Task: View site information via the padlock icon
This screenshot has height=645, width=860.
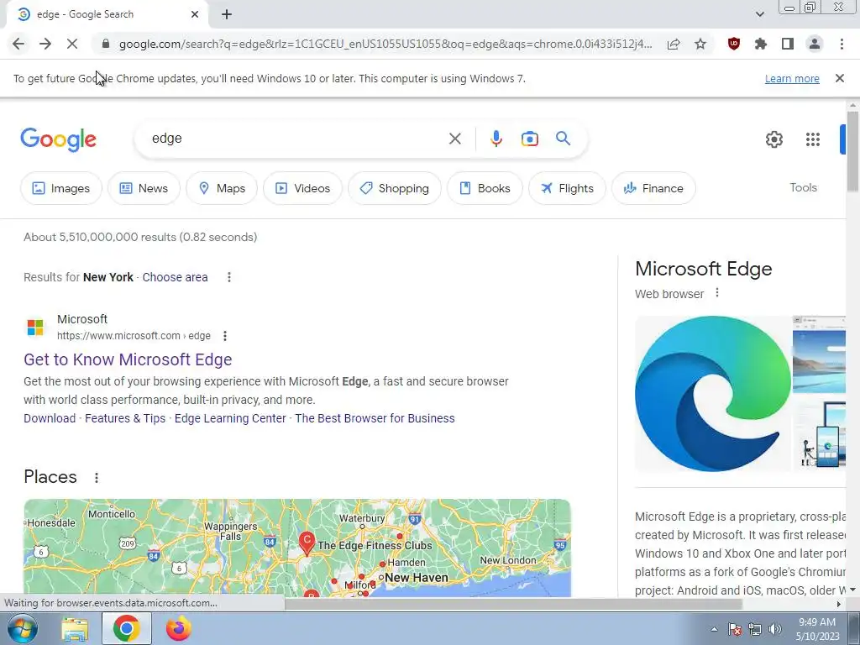Action: (106, 44)
